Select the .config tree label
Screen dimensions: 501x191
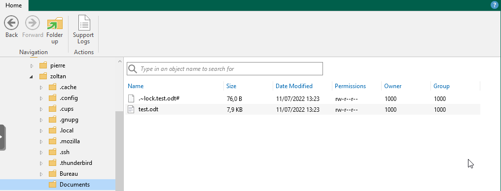[69, 98]
